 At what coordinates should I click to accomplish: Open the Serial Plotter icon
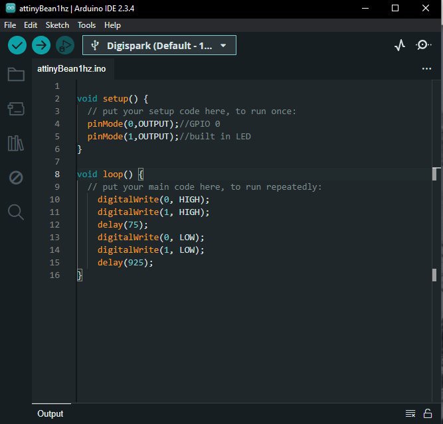coord(400,45)
